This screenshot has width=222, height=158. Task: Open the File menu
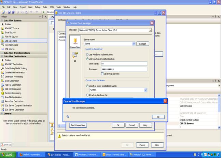click(x=3, y=7)
